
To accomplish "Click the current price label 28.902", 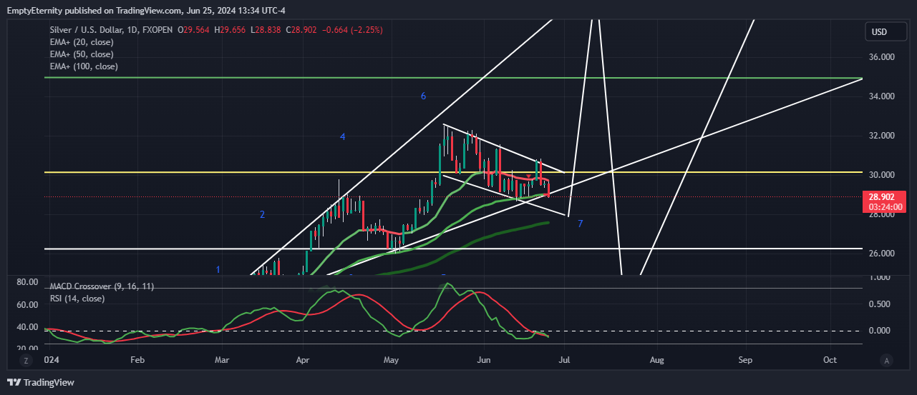I will (883, 196).
